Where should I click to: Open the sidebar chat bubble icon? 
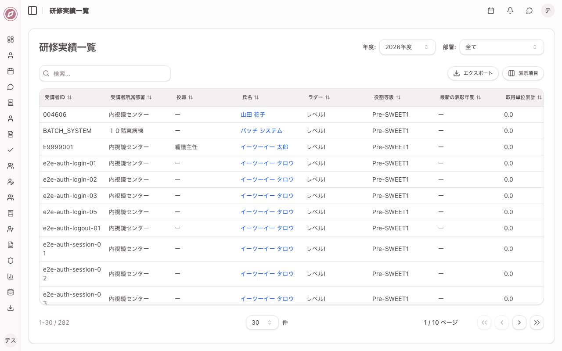pos(11,87)
